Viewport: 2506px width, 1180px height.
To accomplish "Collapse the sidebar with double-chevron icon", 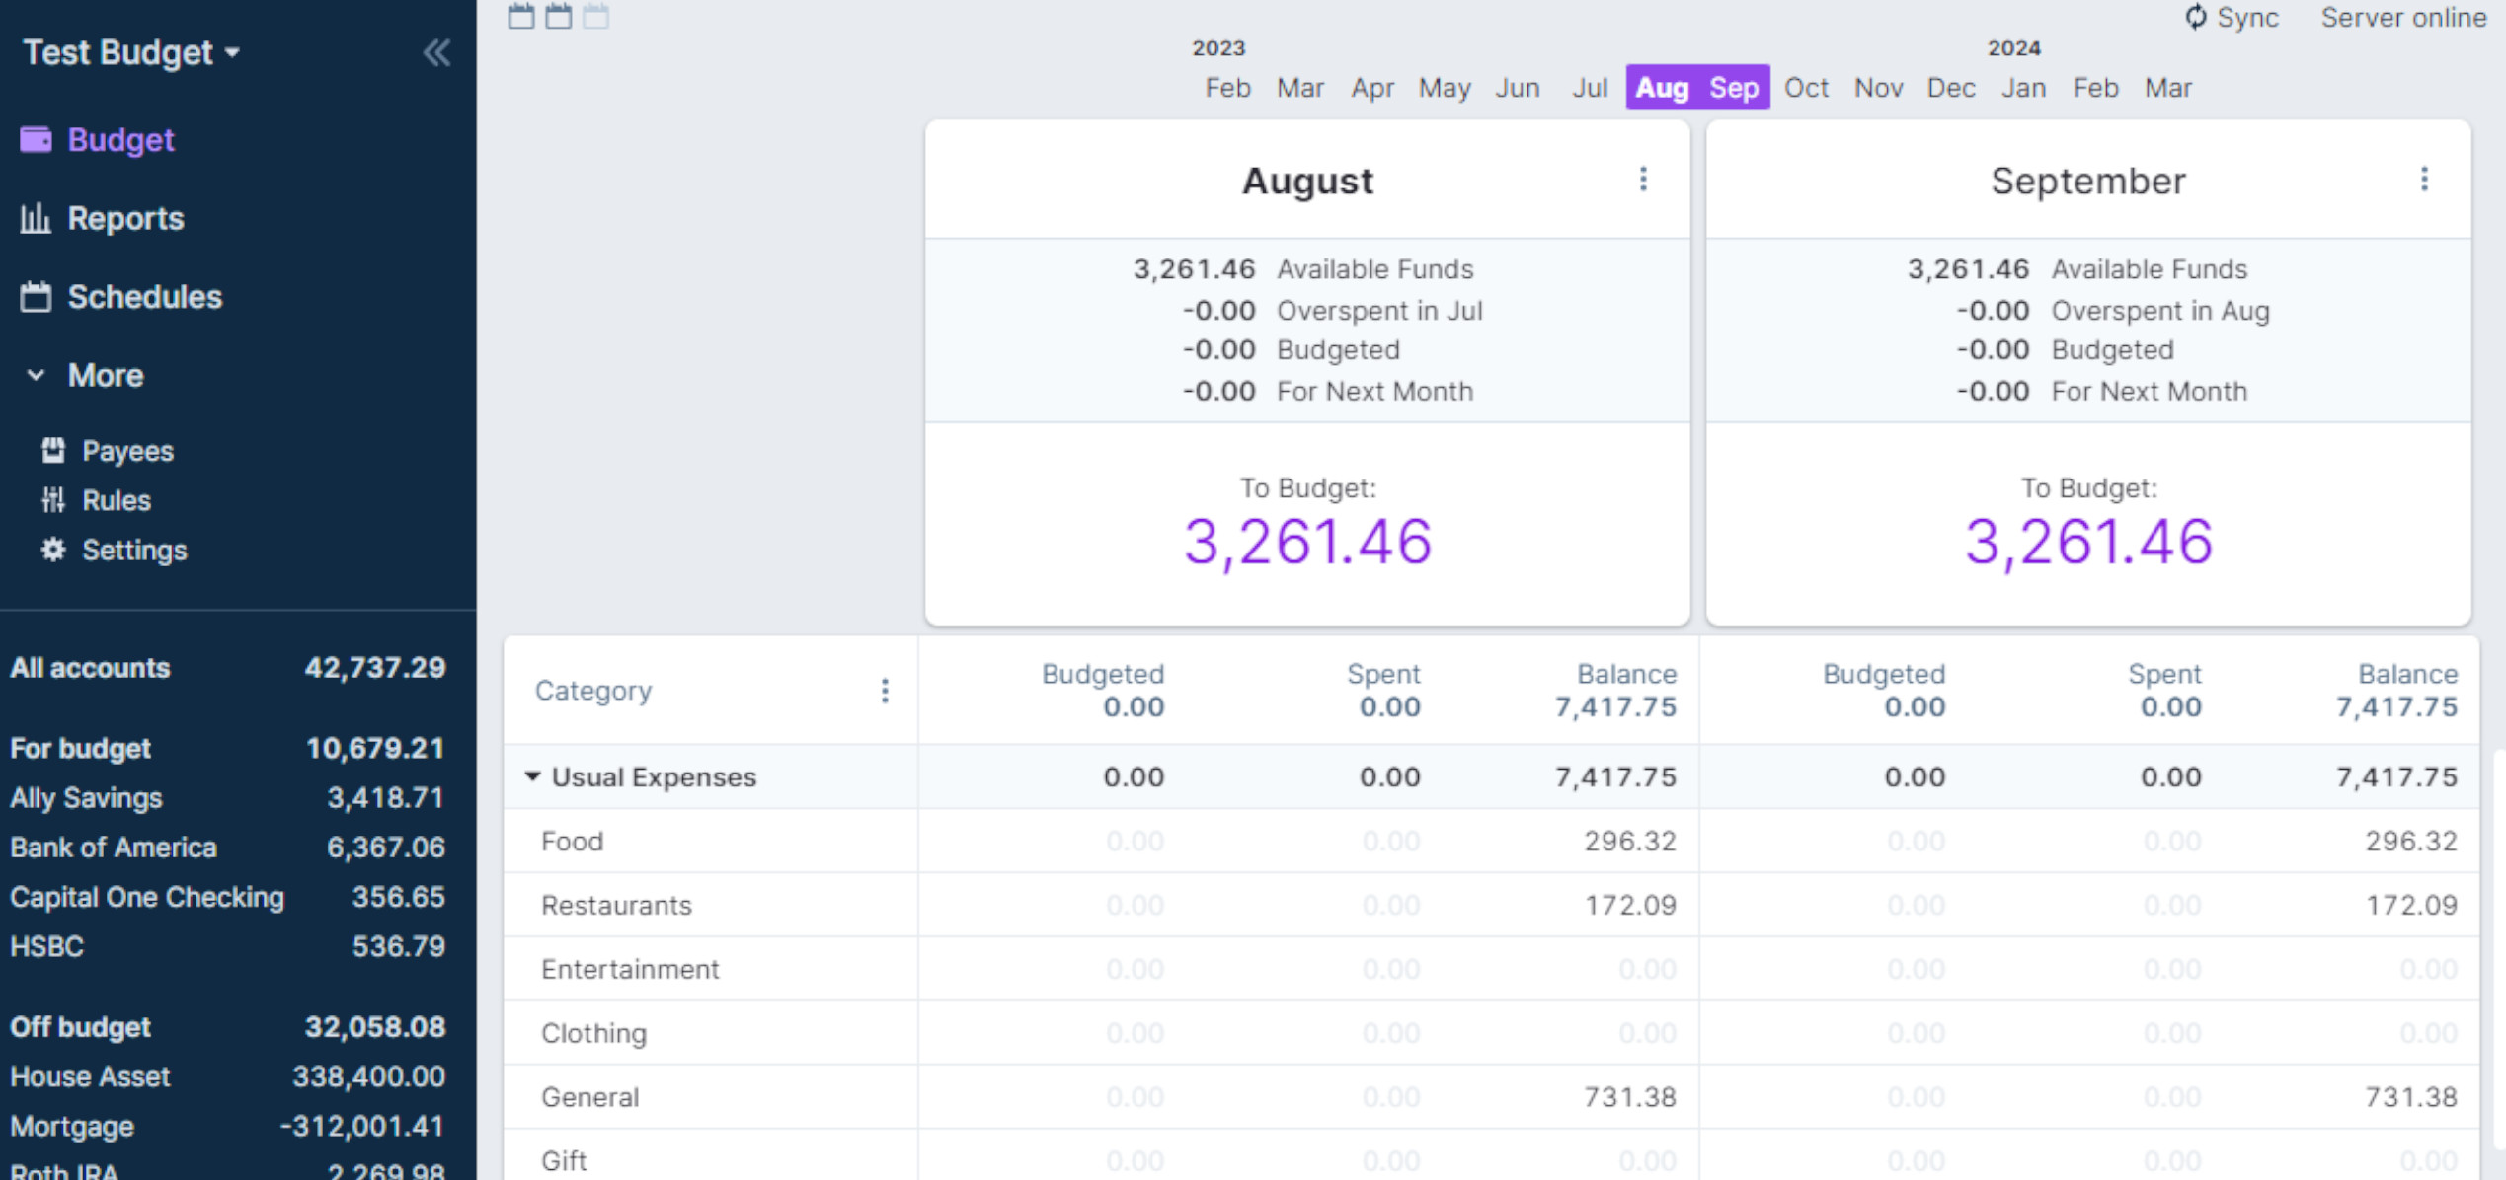I will click(436, 52).
